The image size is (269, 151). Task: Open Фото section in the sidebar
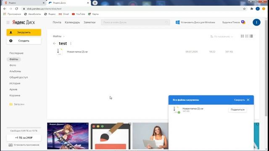pos(13,65)
